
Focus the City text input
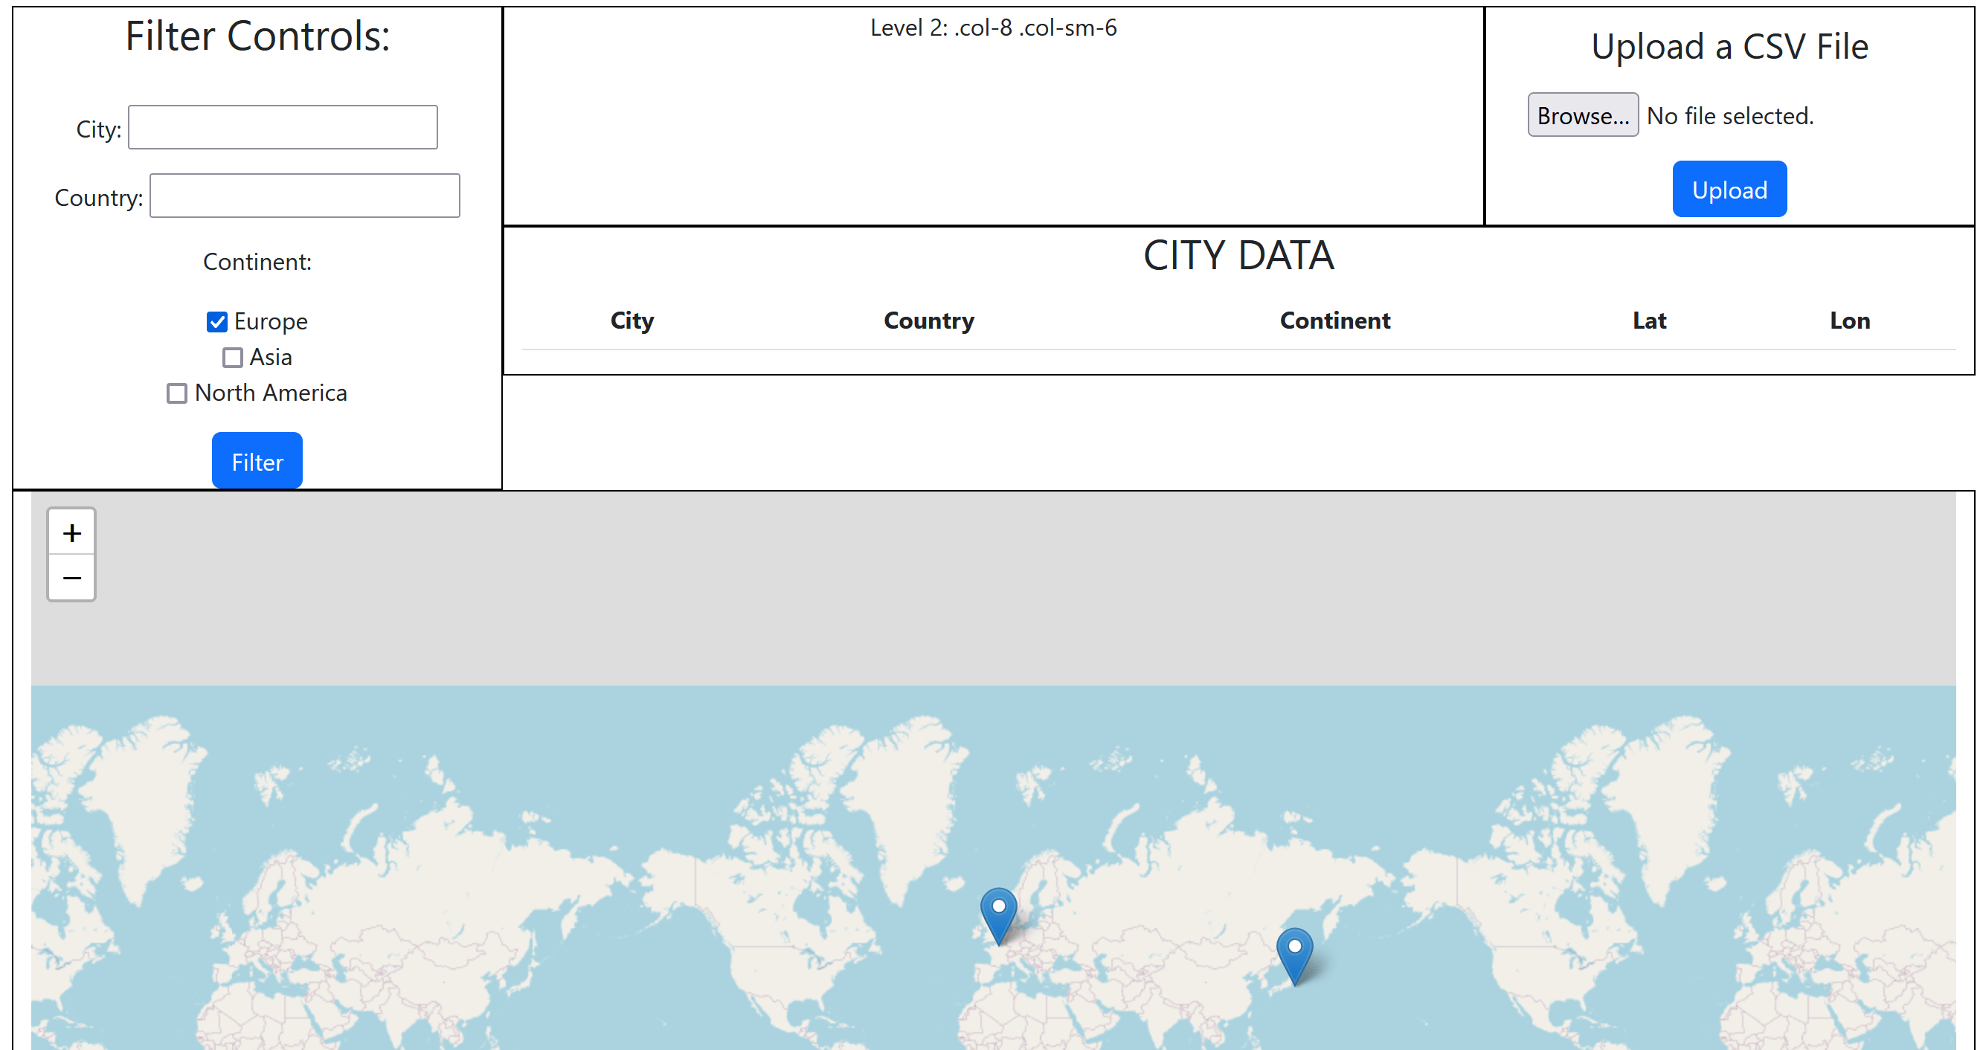click(x=283, y=128)
